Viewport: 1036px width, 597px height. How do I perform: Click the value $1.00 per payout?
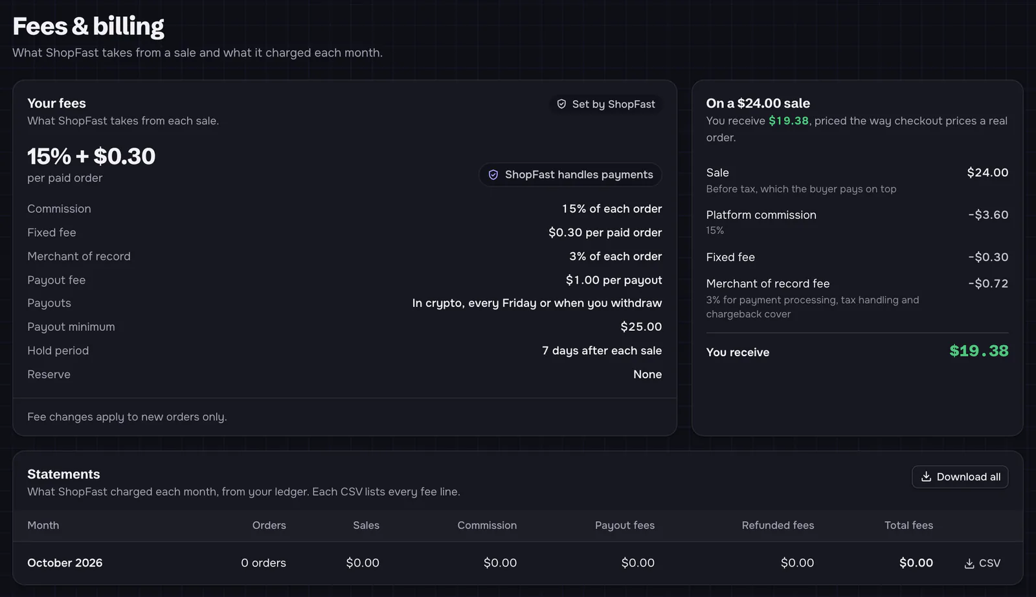614,280
